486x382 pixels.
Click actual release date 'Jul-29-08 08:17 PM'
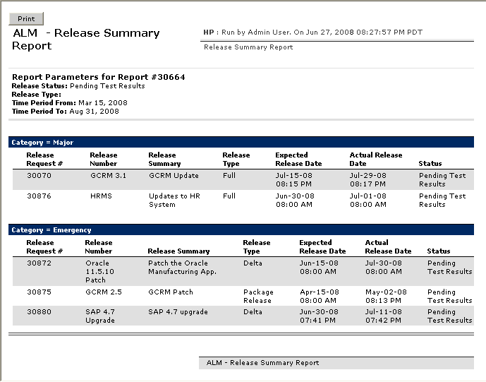(x=368, y=179)
